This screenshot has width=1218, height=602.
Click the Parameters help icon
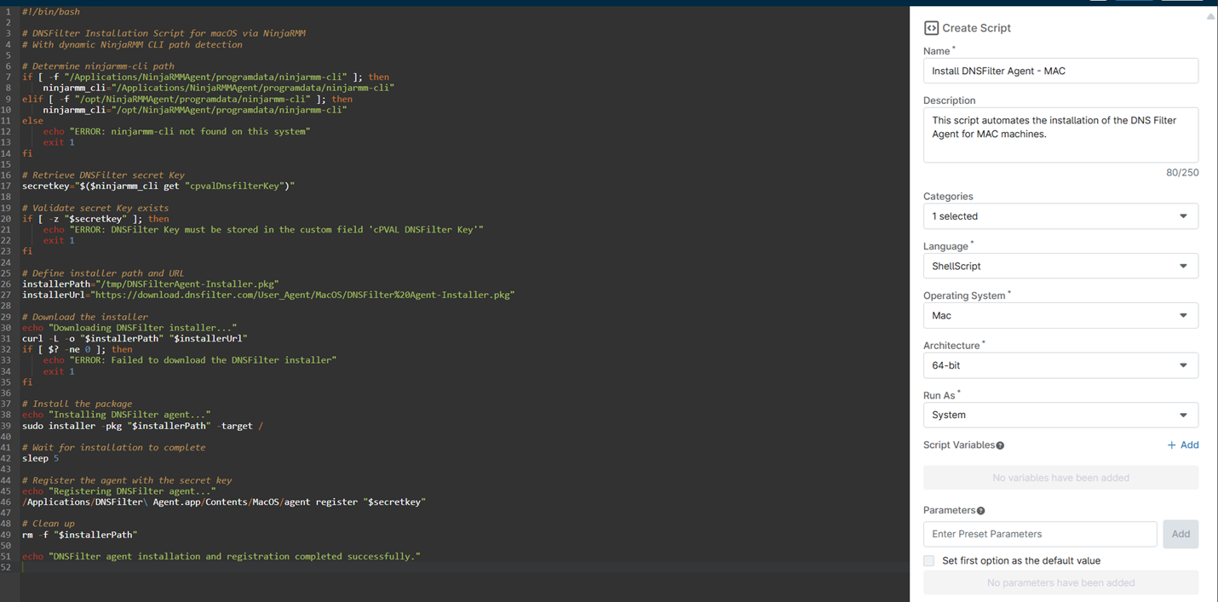point(981,509)
